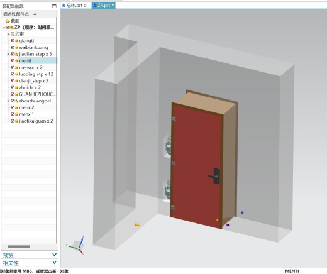Click the navigator horizontal scrollbar thumb
Viewport: 327px width, 274px height.
tap(19, 246)
